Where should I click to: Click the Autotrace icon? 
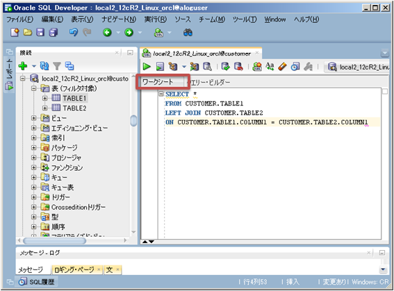click(x=195, y=67)
